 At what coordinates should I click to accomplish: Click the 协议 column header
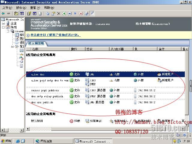pyautogui.click(x=97, y=49)
